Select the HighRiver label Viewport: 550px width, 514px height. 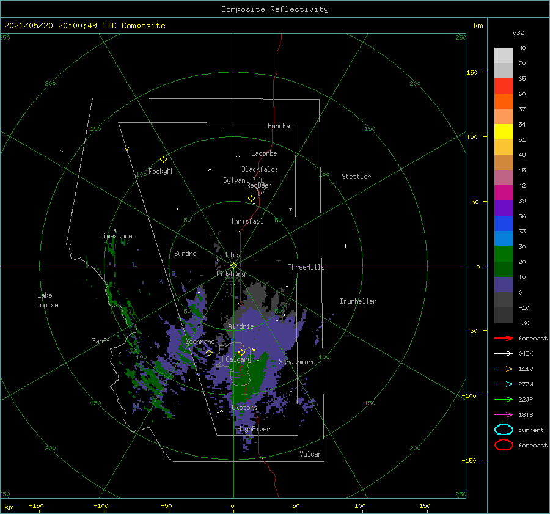(x=254, y=429)
